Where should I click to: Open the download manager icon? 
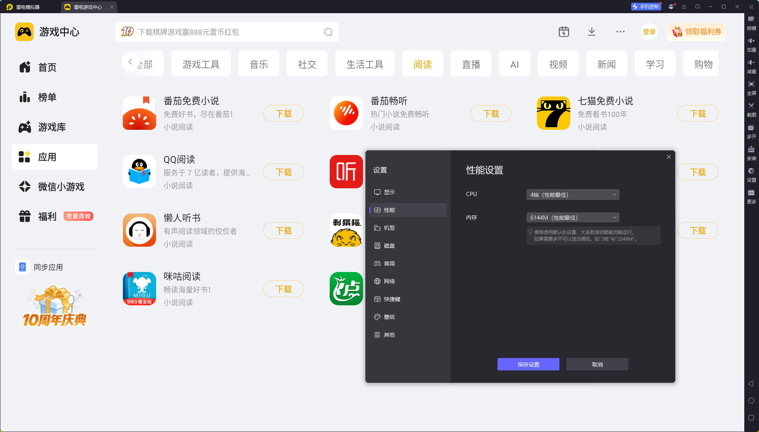pos(592,32)
